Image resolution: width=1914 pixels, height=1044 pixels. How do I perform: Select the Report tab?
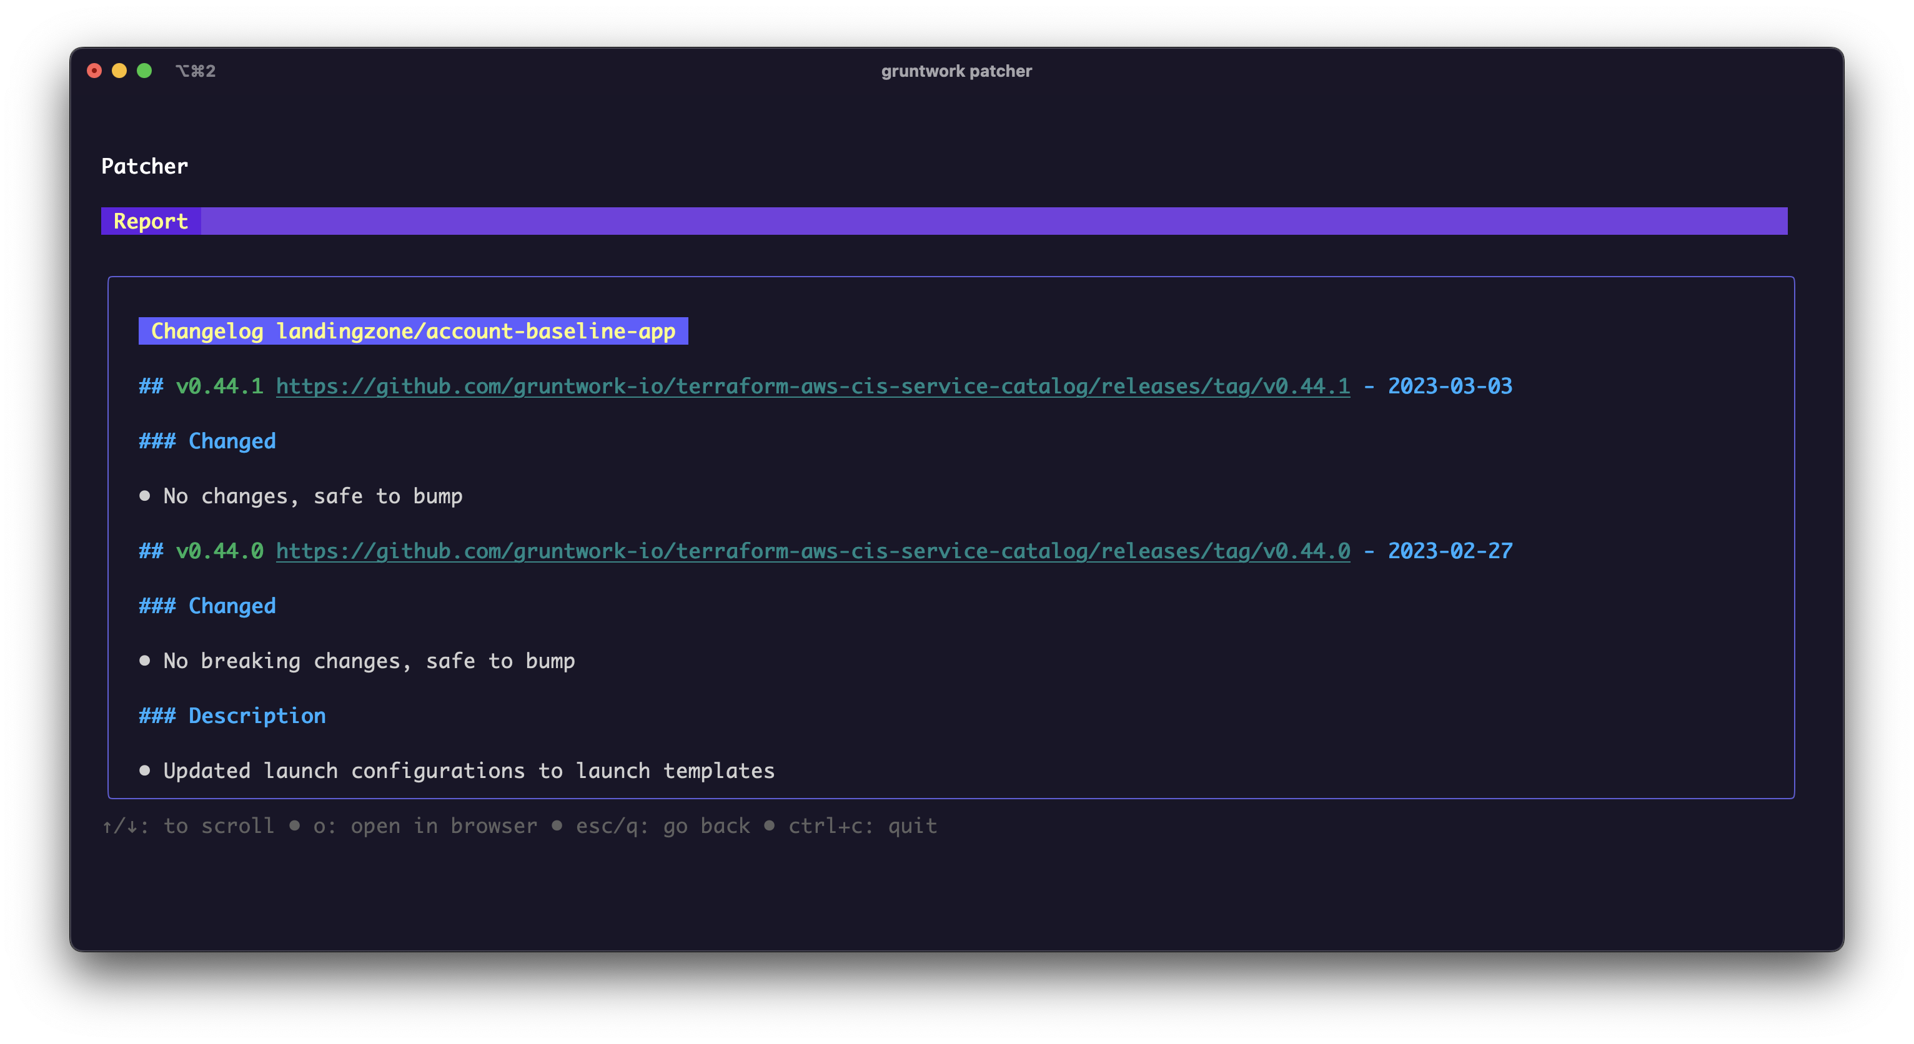pos(151,220)
